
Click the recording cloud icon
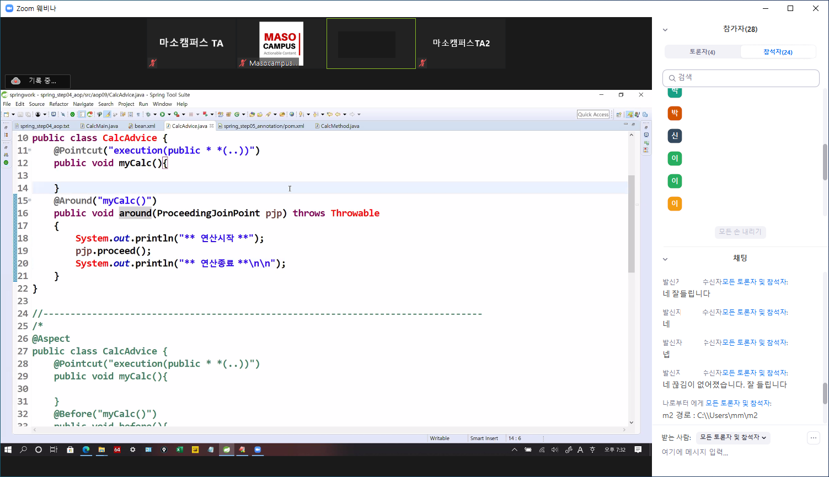[16, 81]
